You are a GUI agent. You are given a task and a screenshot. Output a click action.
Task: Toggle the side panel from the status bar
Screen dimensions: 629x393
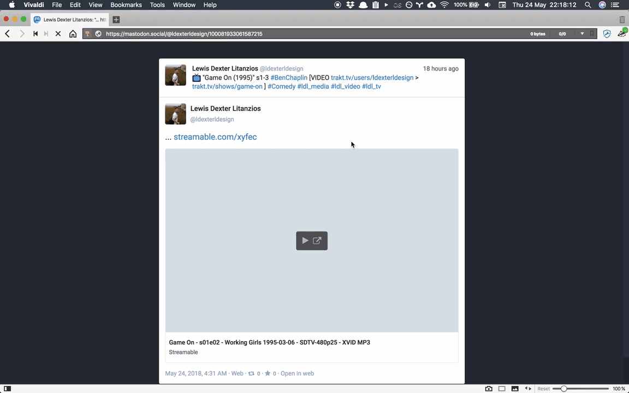tap(7, 389)
